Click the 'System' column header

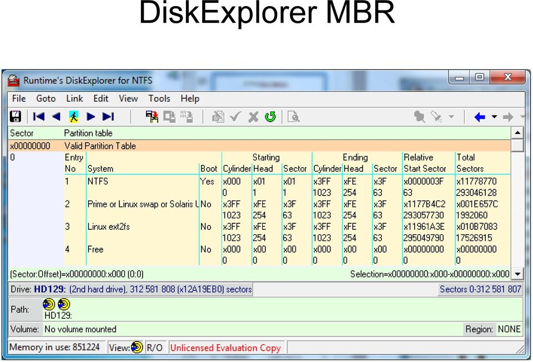[100, 169]
